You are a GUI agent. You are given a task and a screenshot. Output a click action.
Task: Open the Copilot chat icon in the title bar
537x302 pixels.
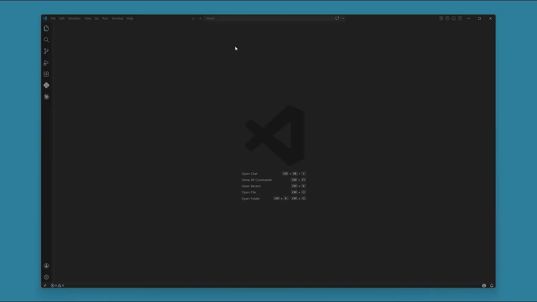click(337, 18)
